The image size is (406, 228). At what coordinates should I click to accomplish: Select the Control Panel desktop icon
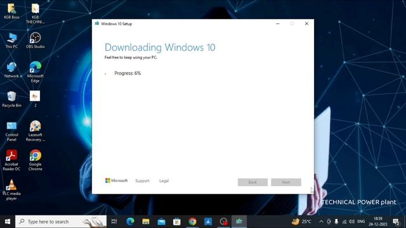[x=11, y=131]
